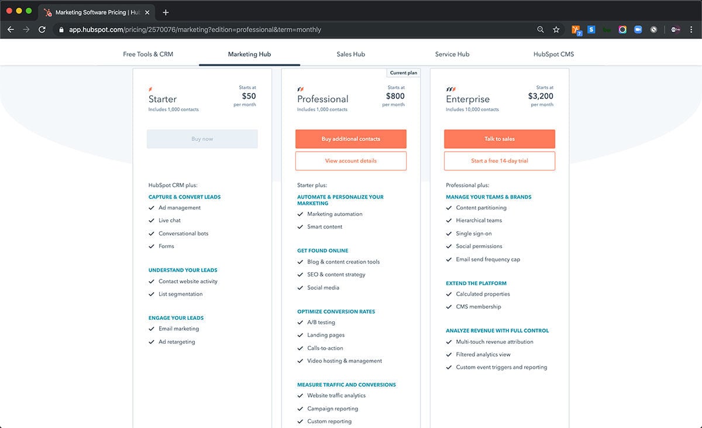The width and height of the screenshot is (702, 428).
Task: Click the 'Content partitioning' feature
Action: click(x=481, y=208)
